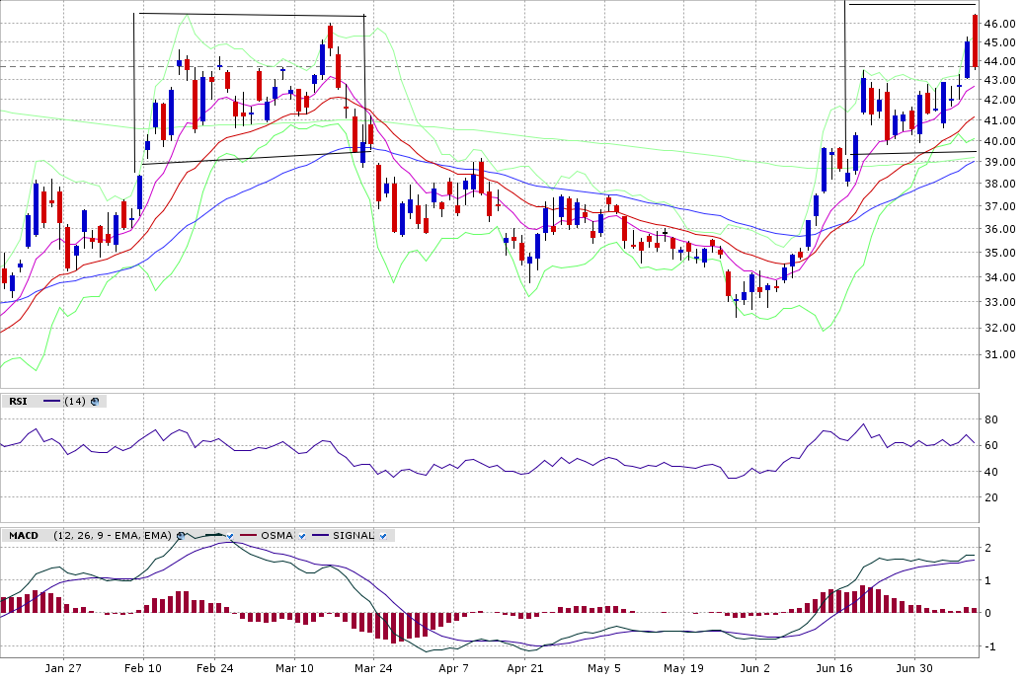Image resolution: width=1024 pixels, height=682 pixels.
Task: Click the SIGNAL purple color swatch
Action: click(x=320, y=535)
